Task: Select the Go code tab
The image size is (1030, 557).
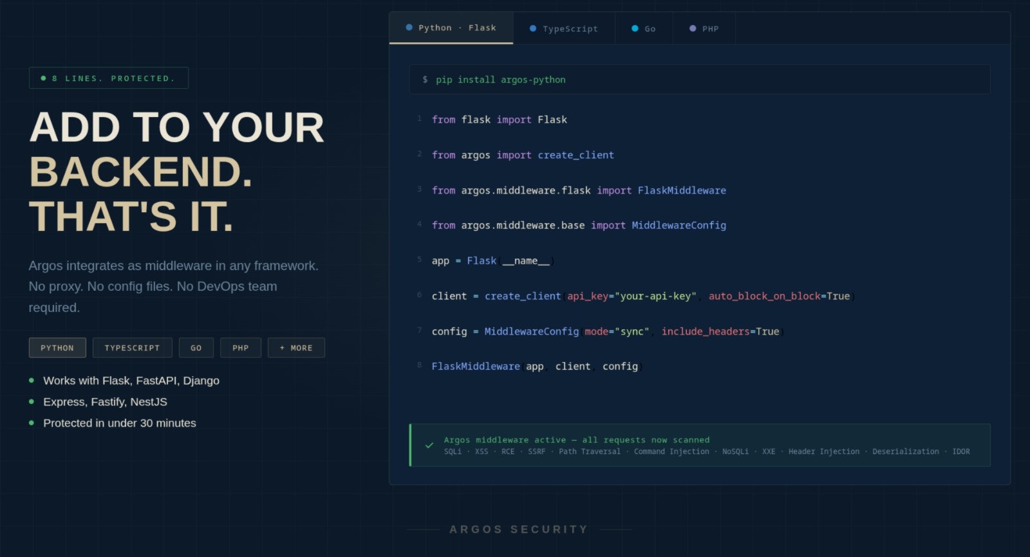Action: 644,28
